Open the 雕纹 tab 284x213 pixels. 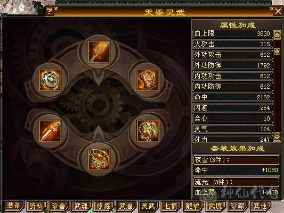(193, 206)
